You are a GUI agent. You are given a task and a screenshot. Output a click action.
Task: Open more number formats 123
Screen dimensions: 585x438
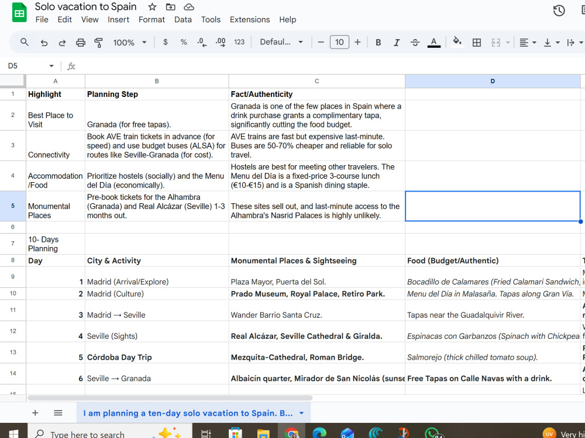239,42
